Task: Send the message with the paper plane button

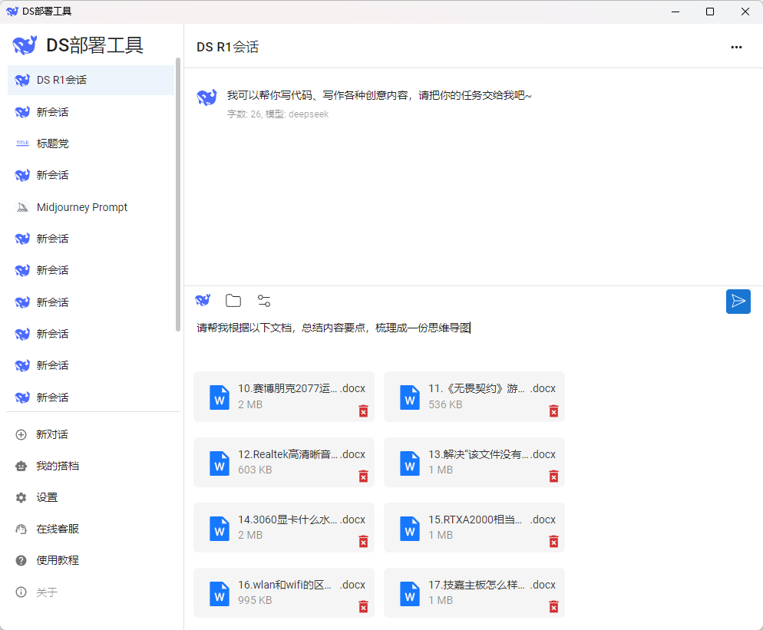Action: coord(738,302)
